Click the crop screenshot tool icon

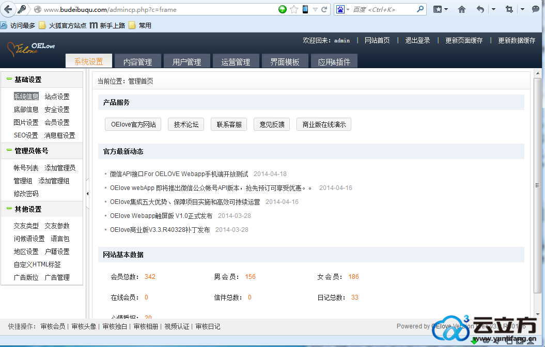[x=509, y=9]
